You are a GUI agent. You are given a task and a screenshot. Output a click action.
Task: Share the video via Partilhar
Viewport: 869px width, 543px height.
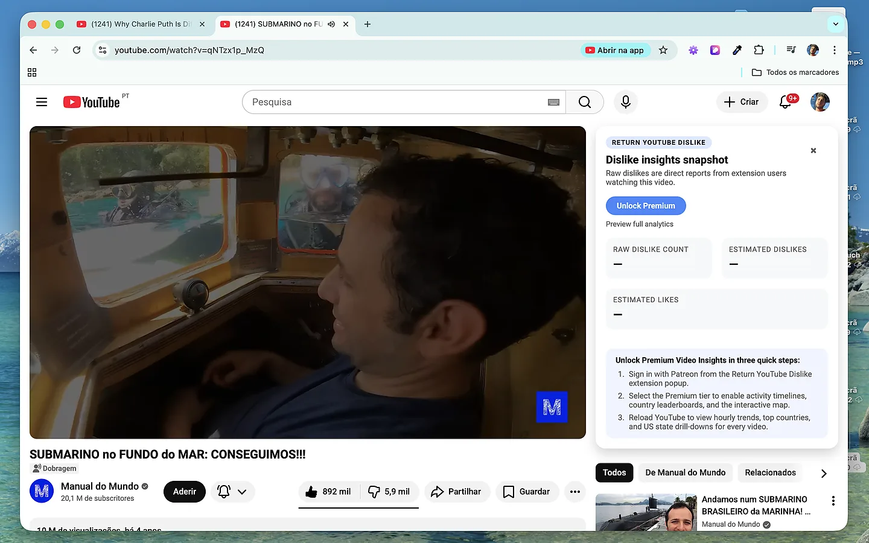coord(456,492)
